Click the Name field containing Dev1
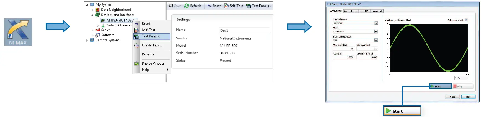The image size is (481, 117). tap(245, 30)
